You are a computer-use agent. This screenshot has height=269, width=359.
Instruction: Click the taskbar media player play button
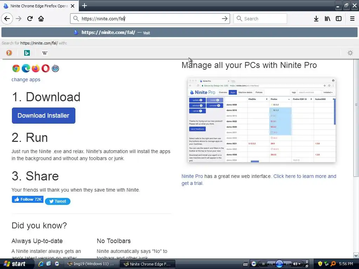279,264
